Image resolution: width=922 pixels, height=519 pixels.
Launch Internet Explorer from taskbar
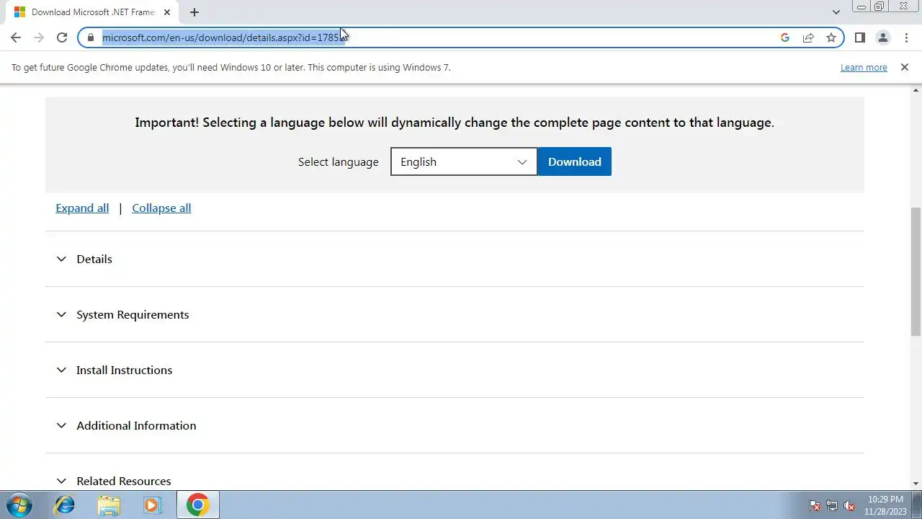pyautogui.click(x=65, y=505)
